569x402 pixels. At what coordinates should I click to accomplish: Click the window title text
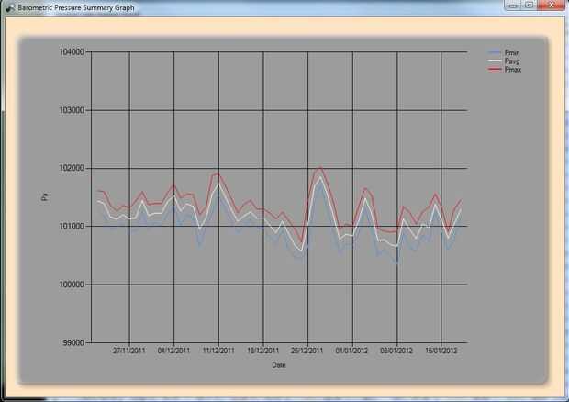[x=76, y=7]
